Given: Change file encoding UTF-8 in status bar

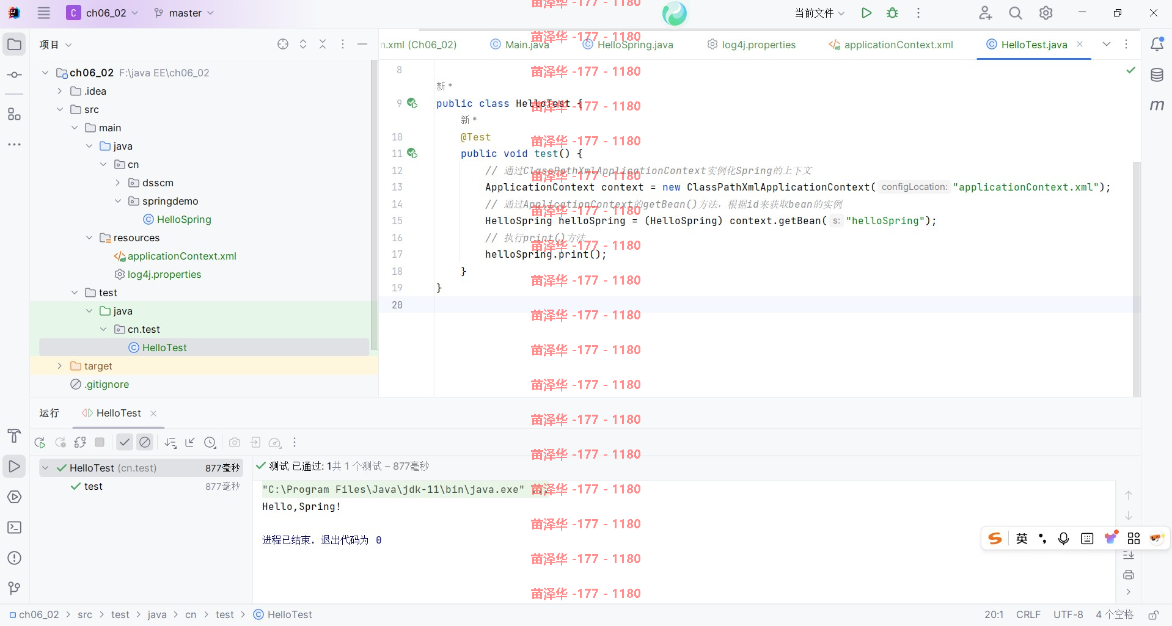Looking at the screenshot, I should point(1068,615).
